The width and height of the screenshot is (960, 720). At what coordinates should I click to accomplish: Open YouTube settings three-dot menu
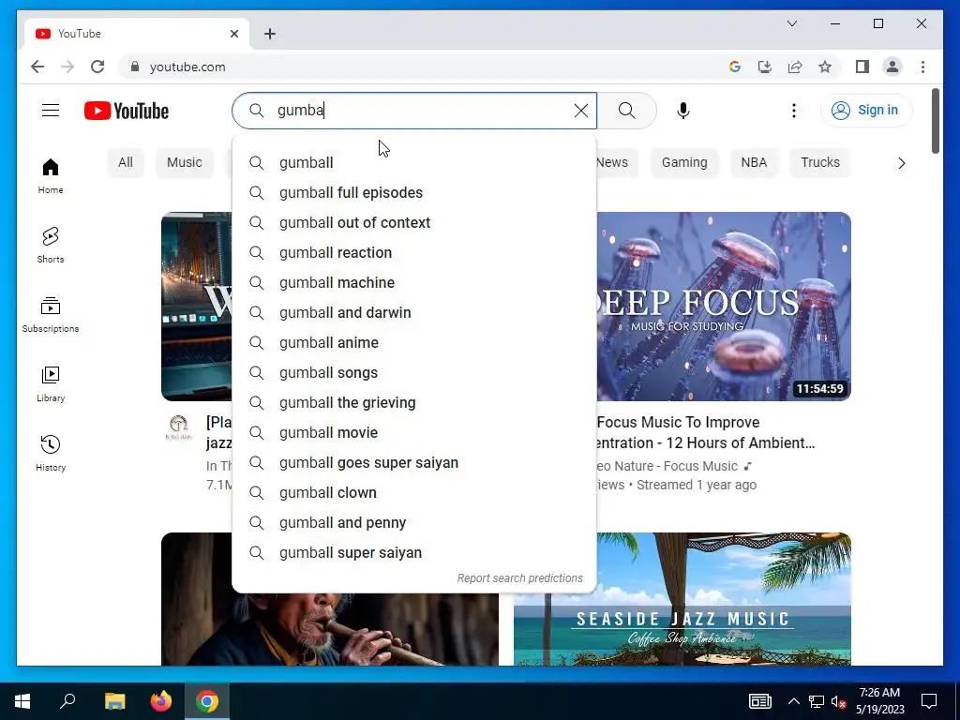(793, 111)
